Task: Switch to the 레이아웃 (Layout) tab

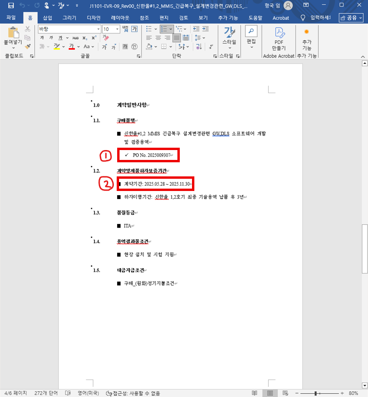Action: [x=120, y=18]
